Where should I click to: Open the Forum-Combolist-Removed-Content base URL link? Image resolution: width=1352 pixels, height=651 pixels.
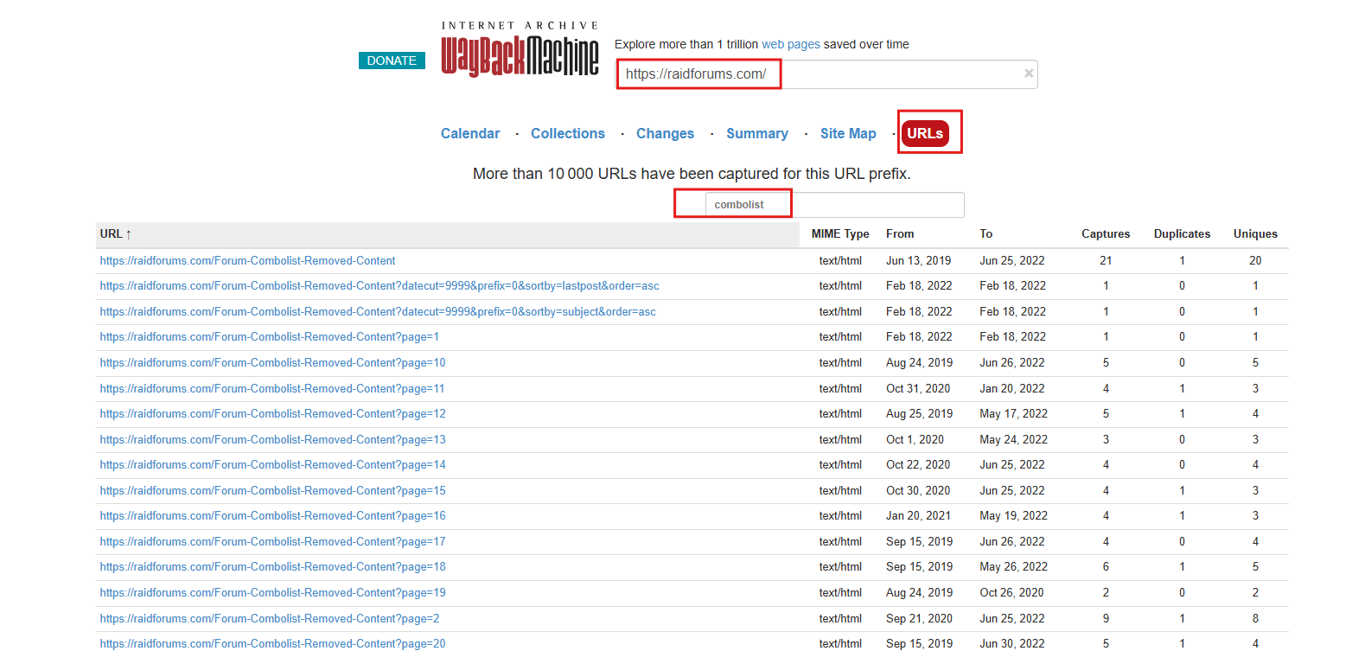tap(247, 260)
